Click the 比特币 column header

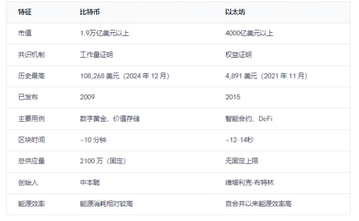(89, 12)
